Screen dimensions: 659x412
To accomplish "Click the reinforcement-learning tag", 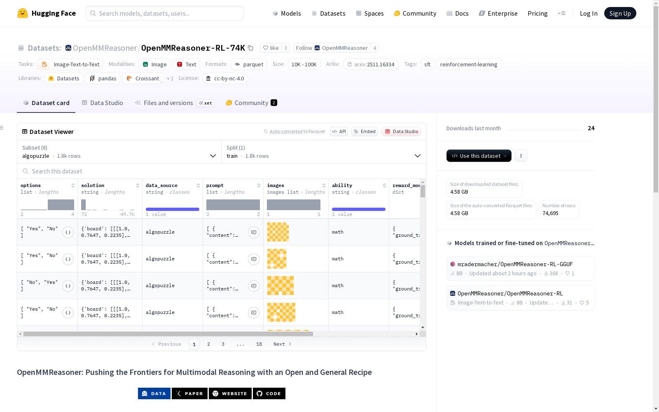I will (469, 64).
